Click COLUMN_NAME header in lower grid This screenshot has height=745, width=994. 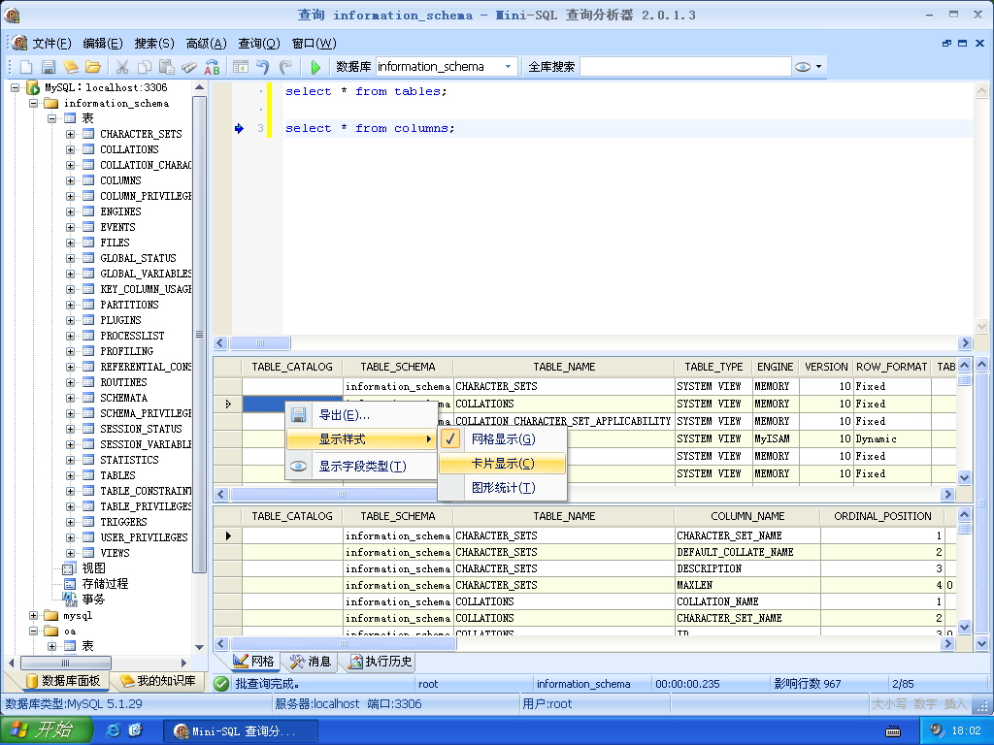click(x=747, y=516)
